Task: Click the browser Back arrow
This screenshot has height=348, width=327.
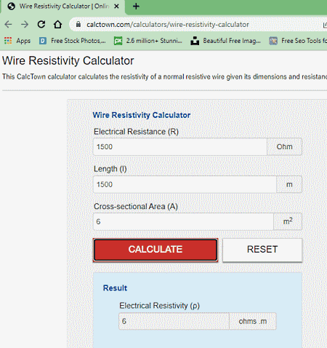Action: click(x=9, y=24)
